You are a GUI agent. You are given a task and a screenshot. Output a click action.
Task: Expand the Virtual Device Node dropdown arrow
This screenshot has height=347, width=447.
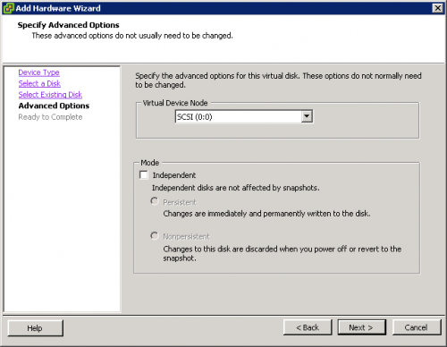click(x=307, y=116)
